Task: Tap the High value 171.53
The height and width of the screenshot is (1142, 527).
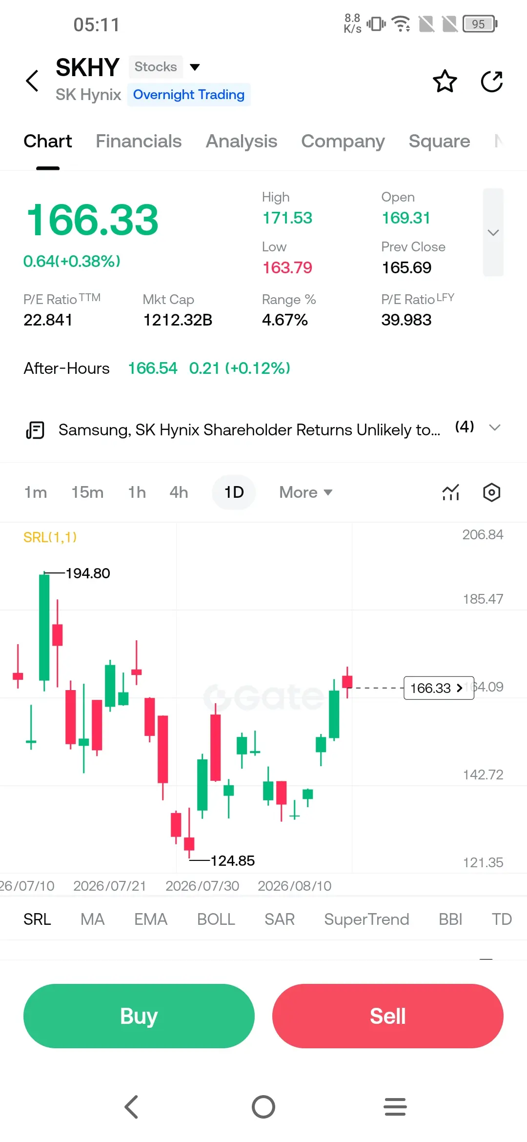Action: pyautogui.click(x=287, y=218)
